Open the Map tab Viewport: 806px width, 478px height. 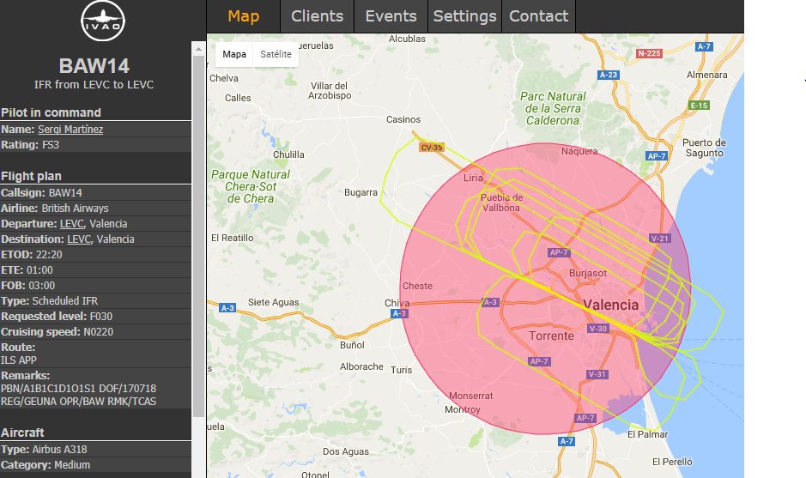click(244, 16)
